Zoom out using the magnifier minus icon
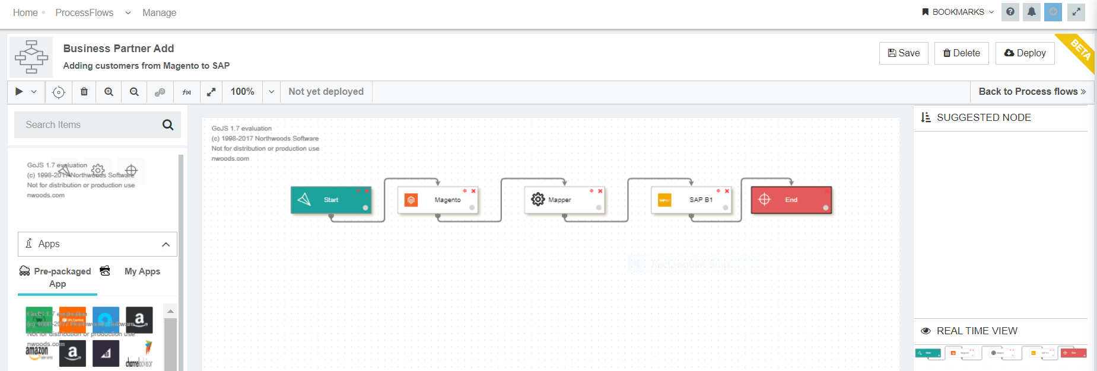 click(133, 92)
